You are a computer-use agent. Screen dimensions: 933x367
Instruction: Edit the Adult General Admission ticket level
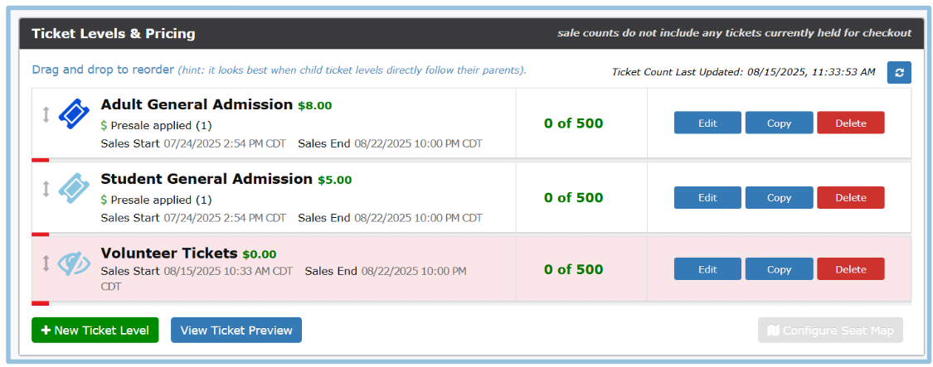pyautogui.click(x=707, y=123)
